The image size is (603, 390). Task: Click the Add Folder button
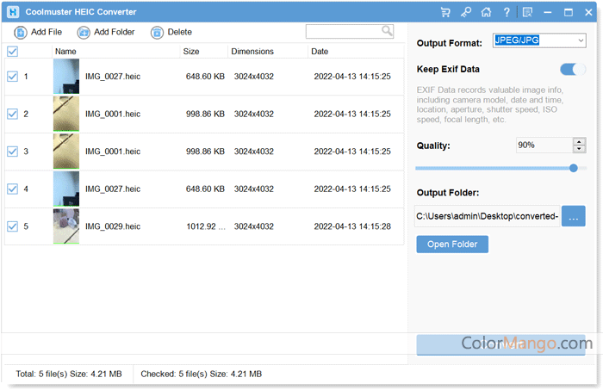(106, 32)
